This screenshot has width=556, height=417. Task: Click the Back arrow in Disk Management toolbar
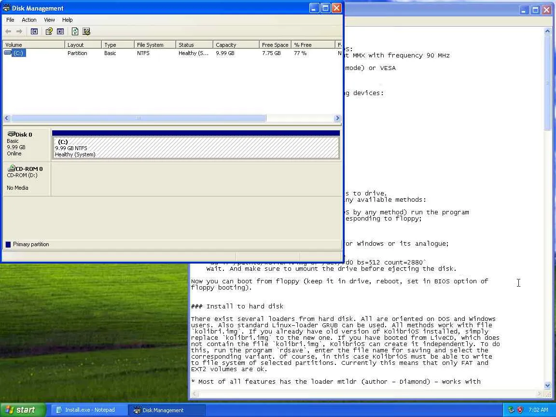8,31
